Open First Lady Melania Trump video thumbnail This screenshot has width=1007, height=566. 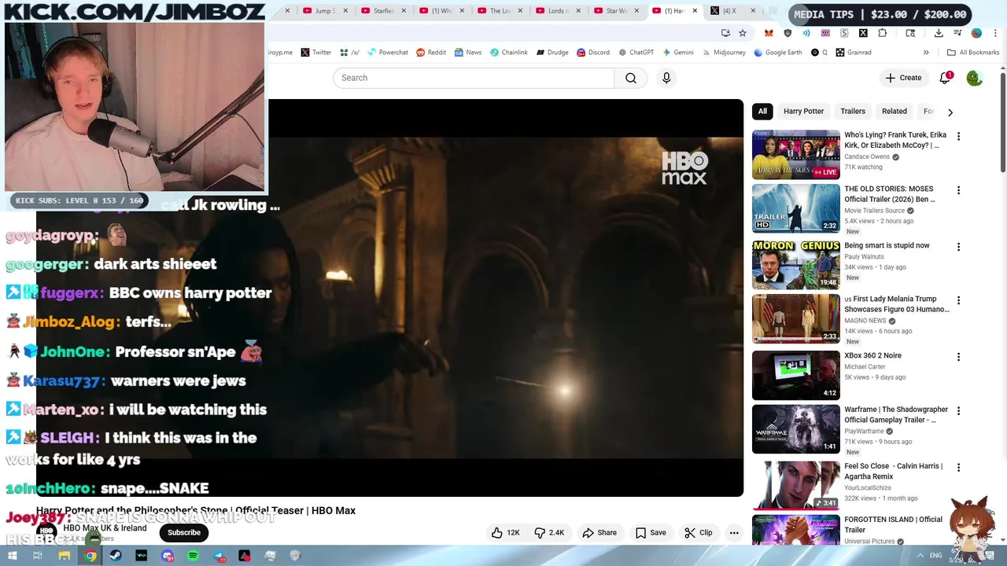[796, 319]
